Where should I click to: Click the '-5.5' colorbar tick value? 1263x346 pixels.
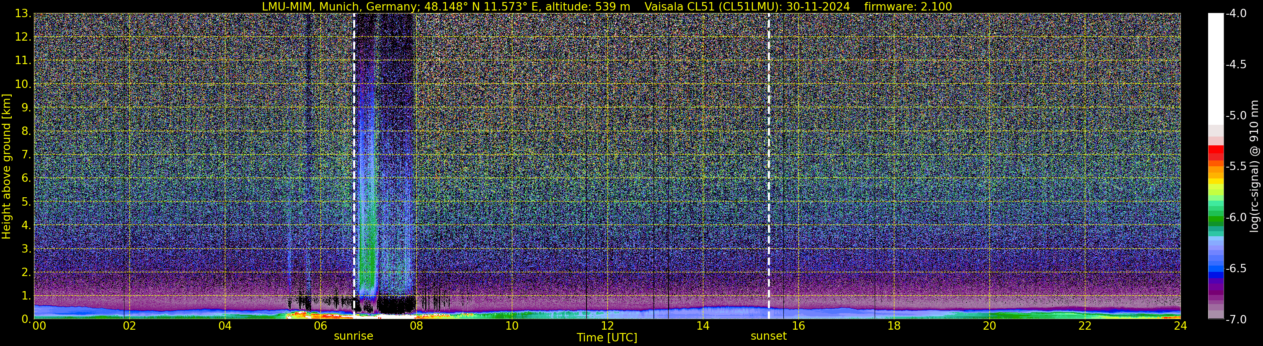coord(1236,166)
